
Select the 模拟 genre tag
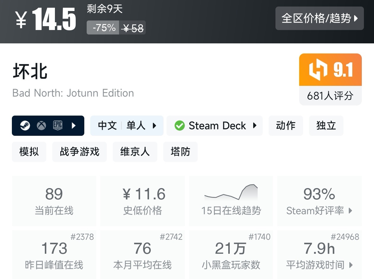click(29, 152)
